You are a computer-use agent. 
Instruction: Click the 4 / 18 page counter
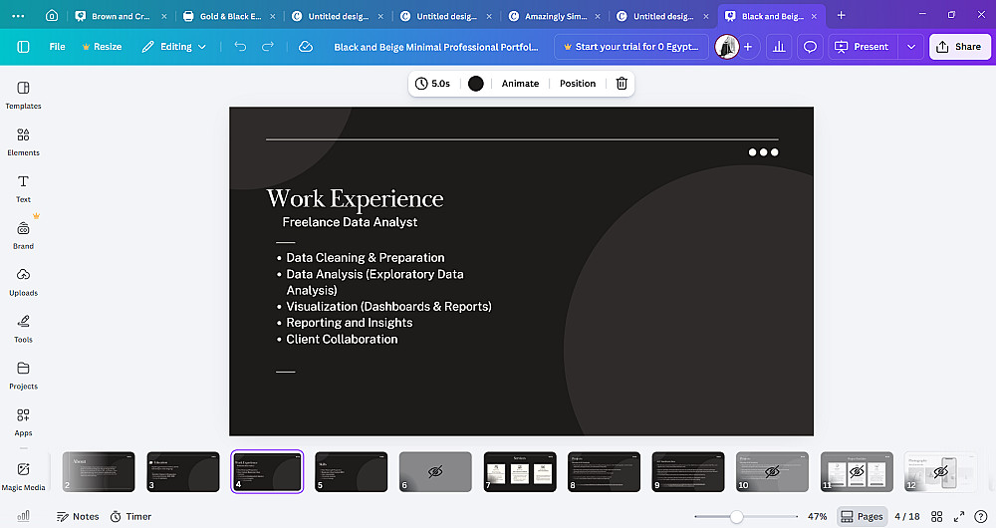[x=907, y=517]
